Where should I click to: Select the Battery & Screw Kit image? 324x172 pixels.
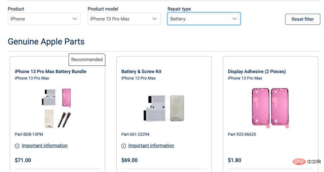163,108
